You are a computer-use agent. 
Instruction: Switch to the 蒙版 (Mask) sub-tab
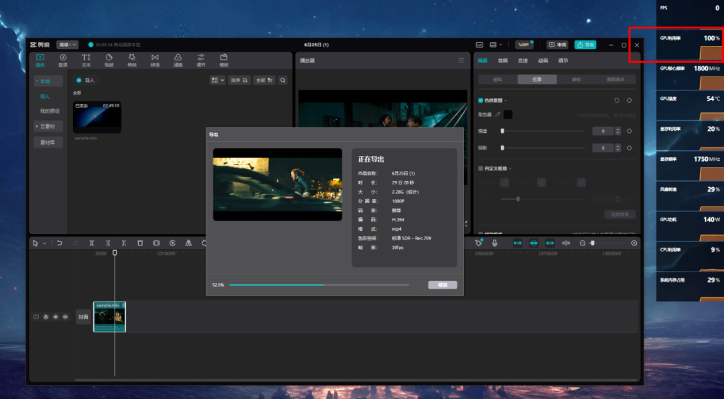576,79
